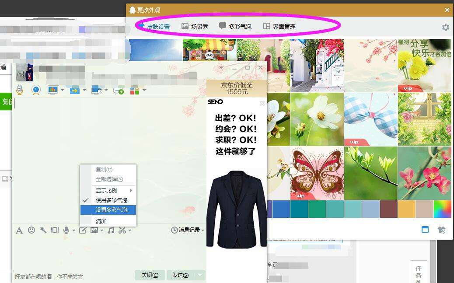Uncheck 使用多彩气泡 in the context menu

112,200
